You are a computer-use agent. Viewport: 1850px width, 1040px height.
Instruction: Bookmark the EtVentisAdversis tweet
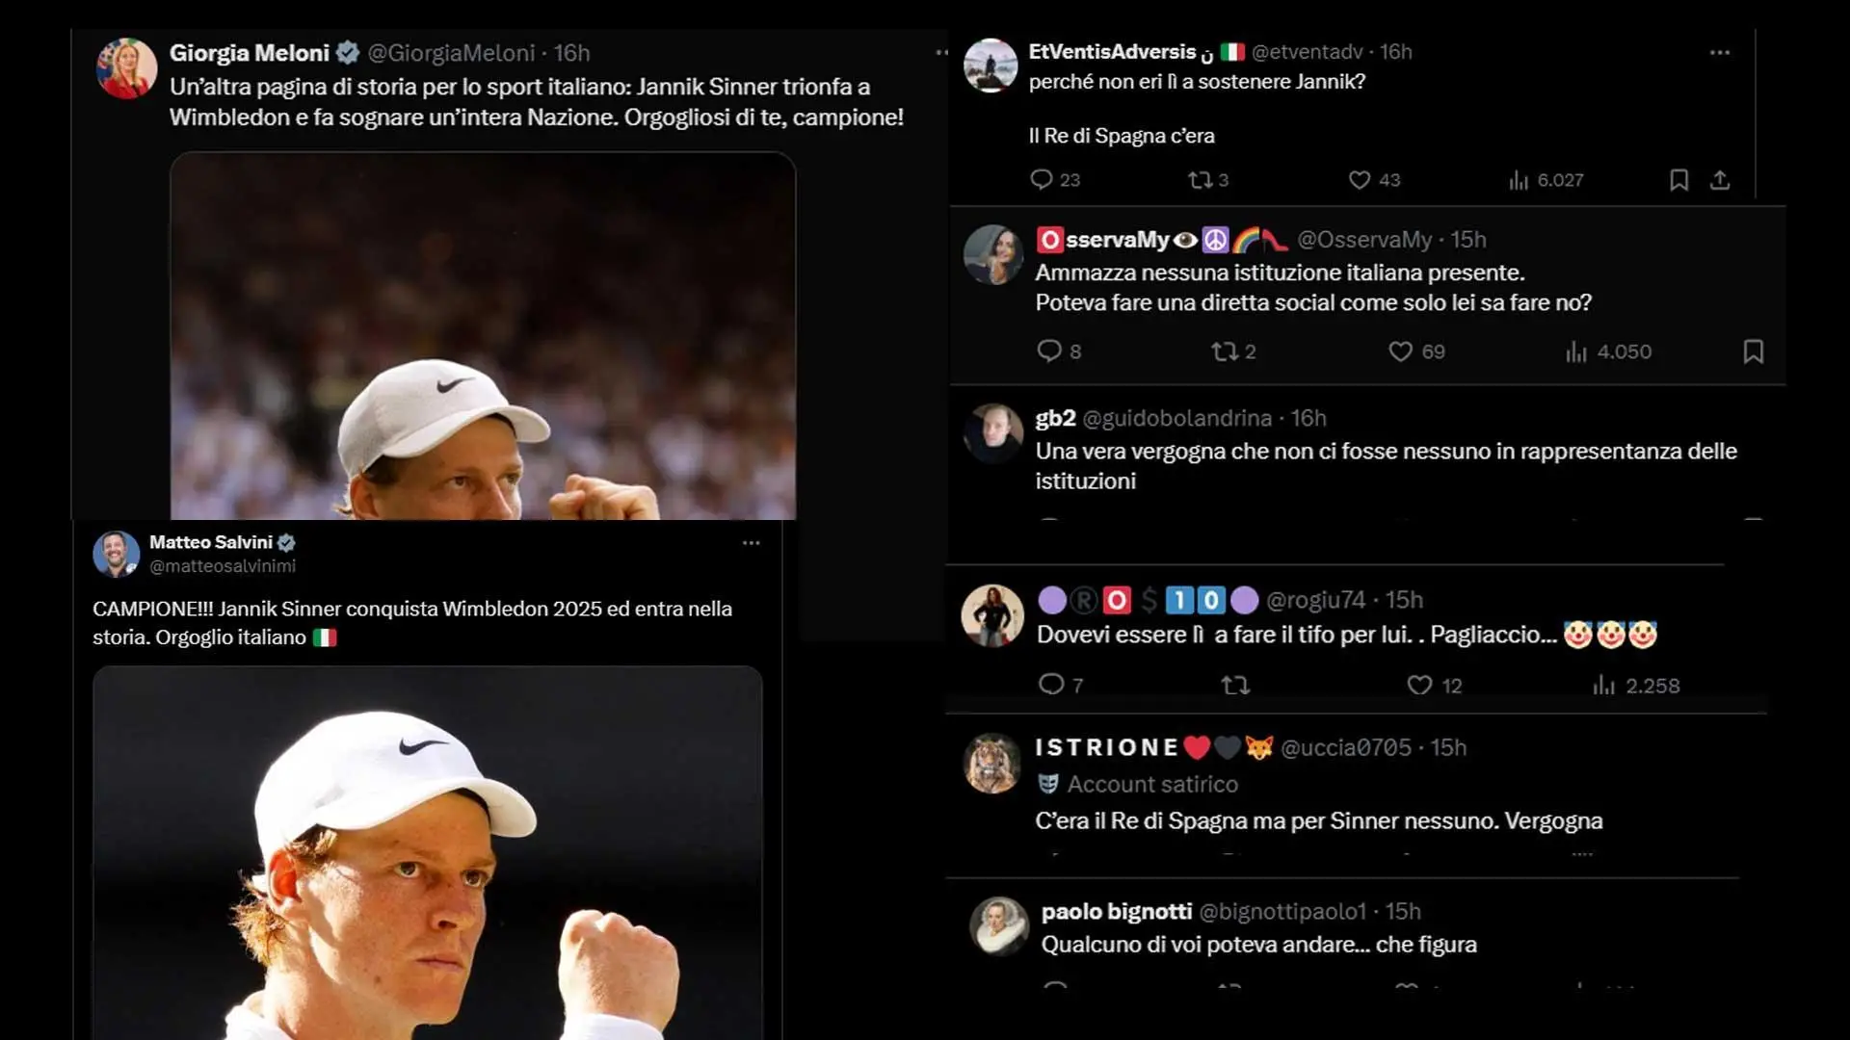tap(1678, 180)
